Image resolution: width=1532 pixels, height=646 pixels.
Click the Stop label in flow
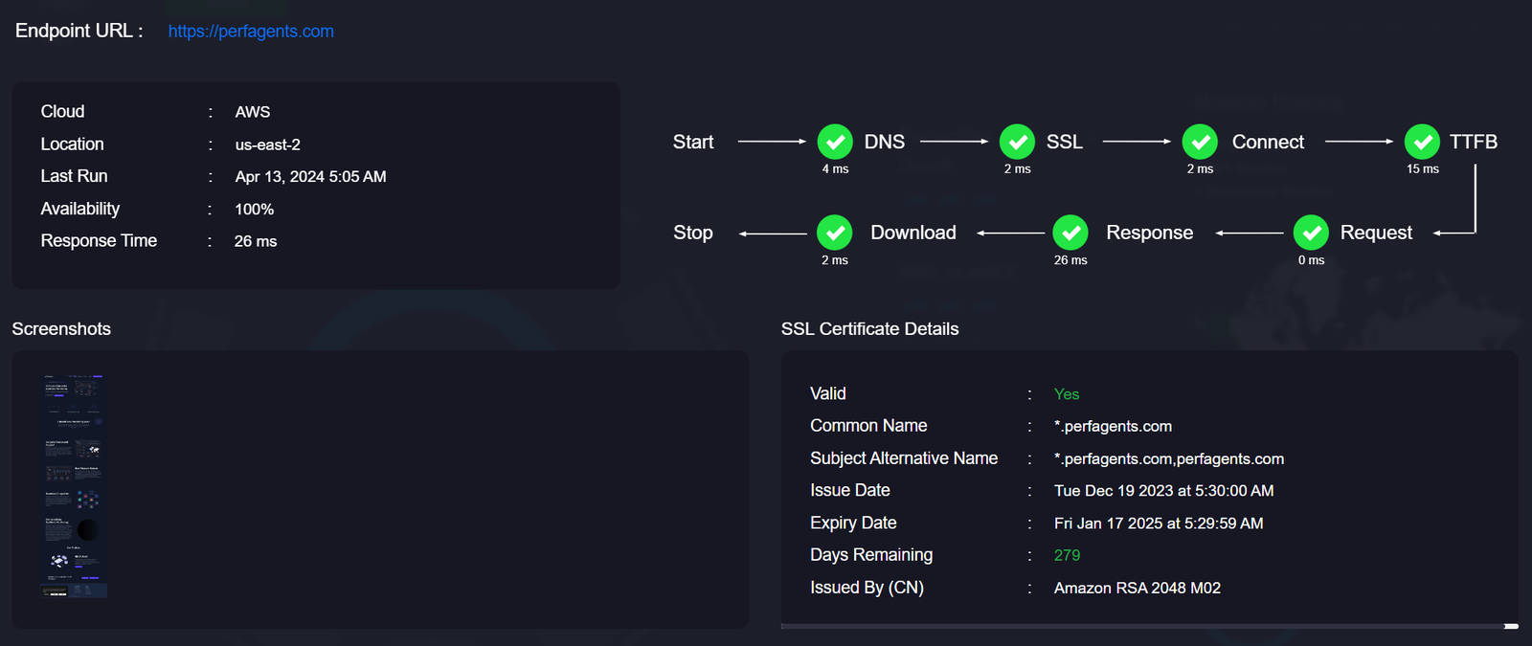click(x=693, y=233)
